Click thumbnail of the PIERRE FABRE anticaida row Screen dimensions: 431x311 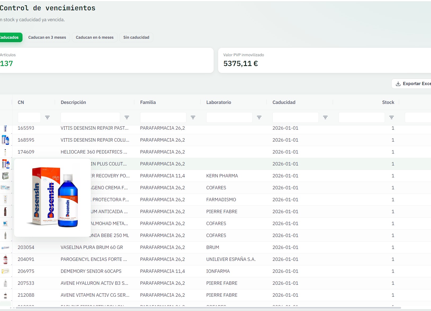coord(5,212)
